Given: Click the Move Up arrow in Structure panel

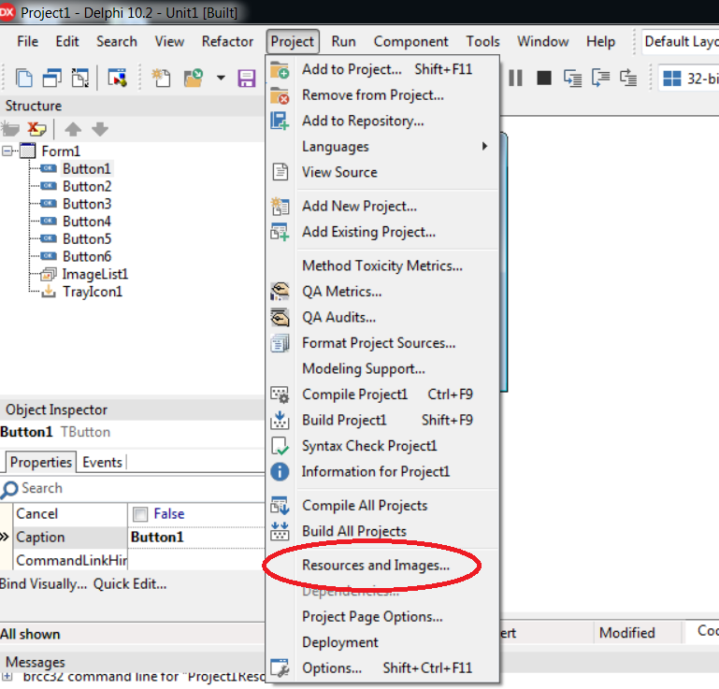Looking at the screenshot, I should pos(73,129).
